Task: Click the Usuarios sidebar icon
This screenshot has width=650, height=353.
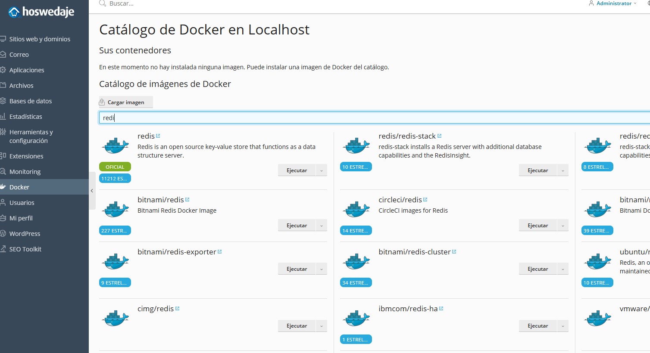Action: (3, 202)
